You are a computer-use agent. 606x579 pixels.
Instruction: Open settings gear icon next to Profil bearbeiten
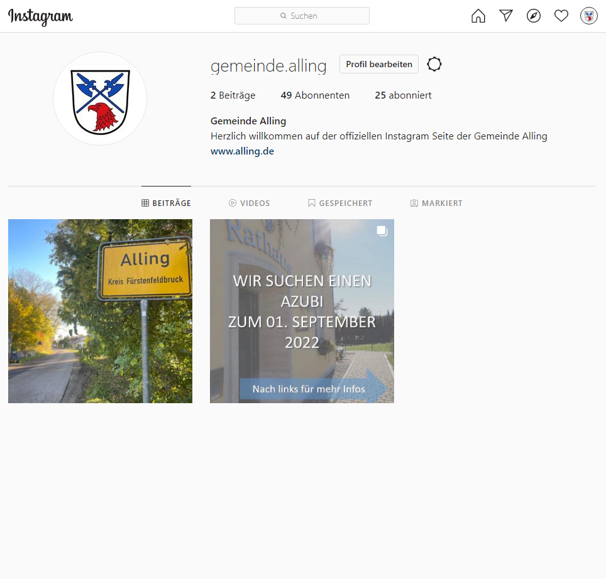pos(434,64)
